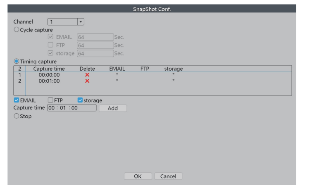Viewport: 310px width, 193px height.
Task: Click the Capture time input field
Action: (x=72, y=108)
